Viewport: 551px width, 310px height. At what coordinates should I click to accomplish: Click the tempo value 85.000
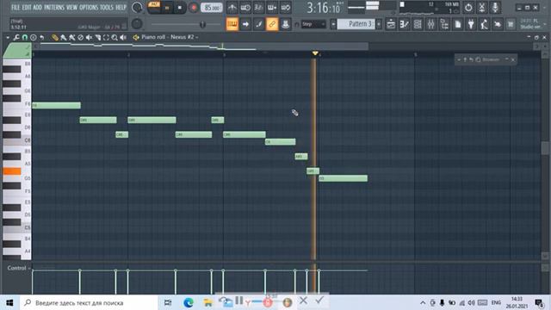pyautogui.click(x=212, y=8)
